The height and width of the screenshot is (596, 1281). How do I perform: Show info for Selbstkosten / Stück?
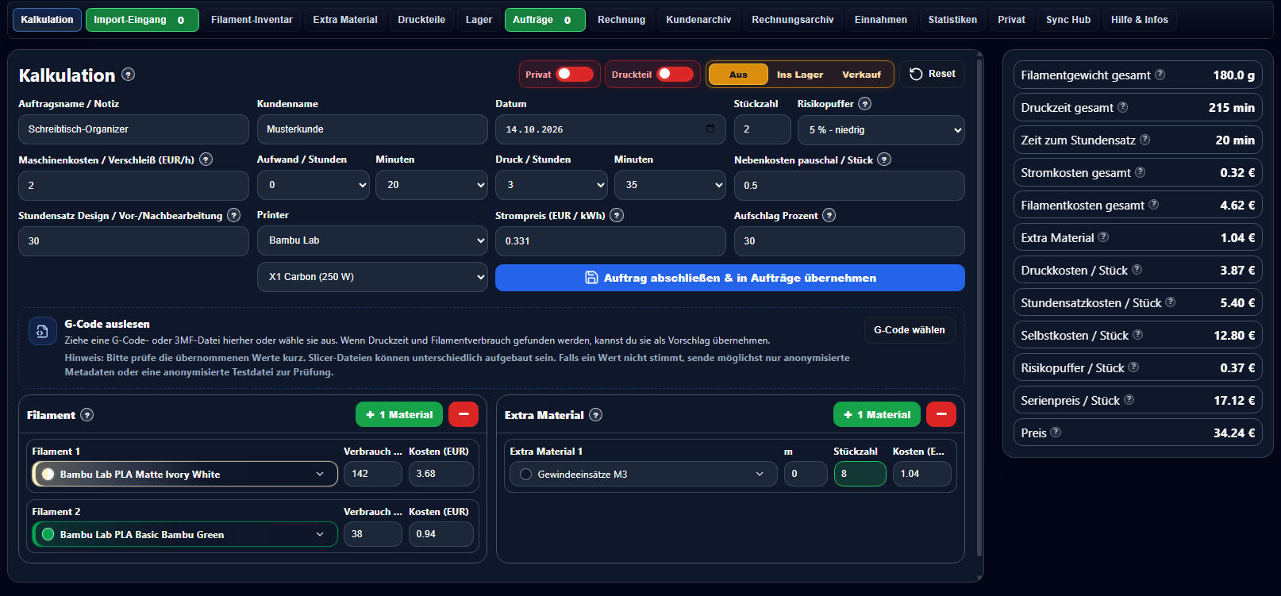(1137, 335)
